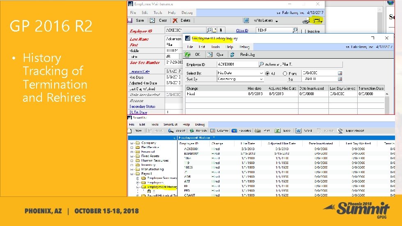Click the Employee ID field in History Inquiry
402x226 pixels.
[237, 64]
